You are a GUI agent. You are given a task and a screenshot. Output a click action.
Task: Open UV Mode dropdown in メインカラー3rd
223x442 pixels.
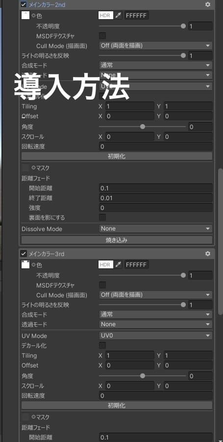pos(156,336)
